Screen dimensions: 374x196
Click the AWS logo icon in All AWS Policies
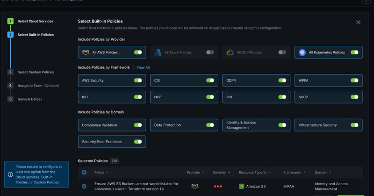tap(86, 52)
